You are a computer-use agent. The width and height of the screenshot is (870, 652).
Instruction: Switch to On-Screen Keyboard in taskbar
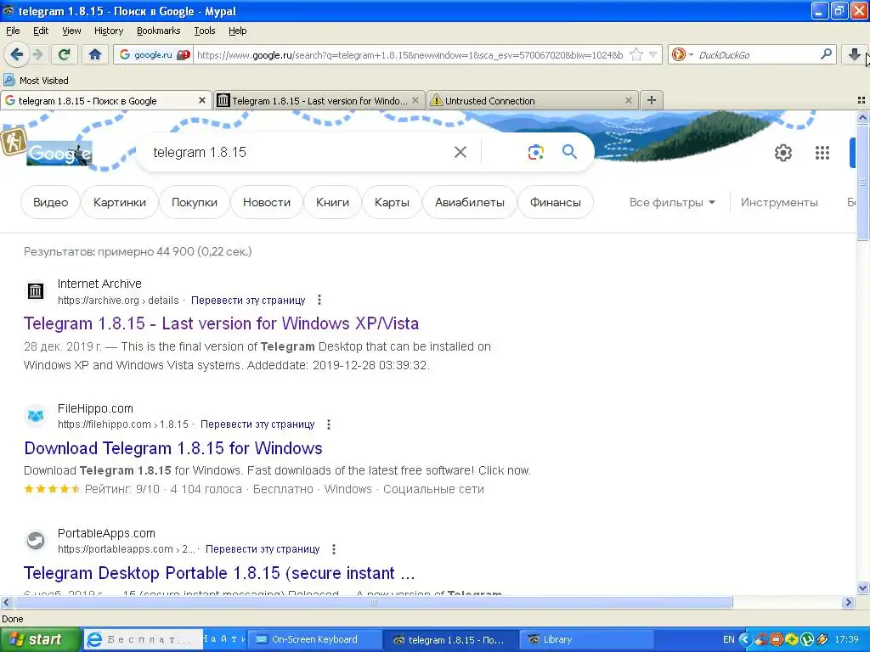314,639
